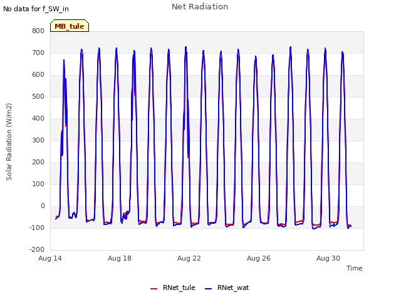This screenshot has height=300, width=401.
Task: Click the Solar Radiation (W/m2) axis label
Action: click(x=9, y=142)
